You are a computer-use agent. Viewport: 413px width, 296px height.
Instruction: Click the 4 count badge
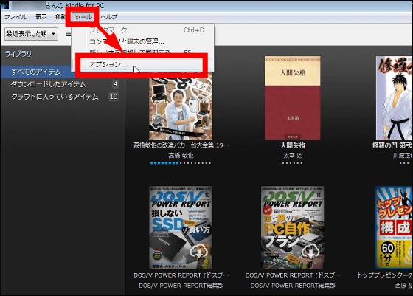click(x=115, y=84)
